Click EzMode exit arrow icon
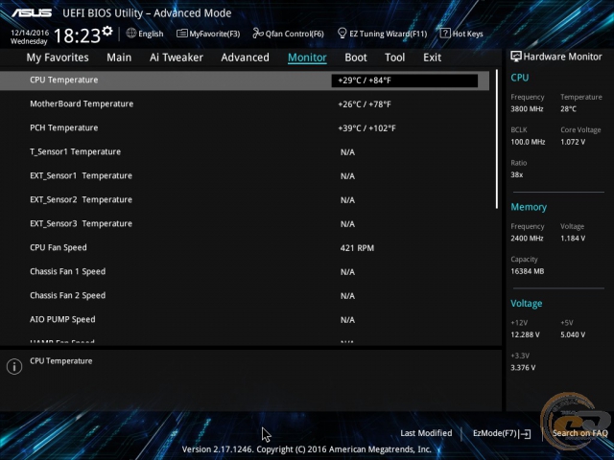The width and height of the screenshot is (614, 460). [525, 433]
